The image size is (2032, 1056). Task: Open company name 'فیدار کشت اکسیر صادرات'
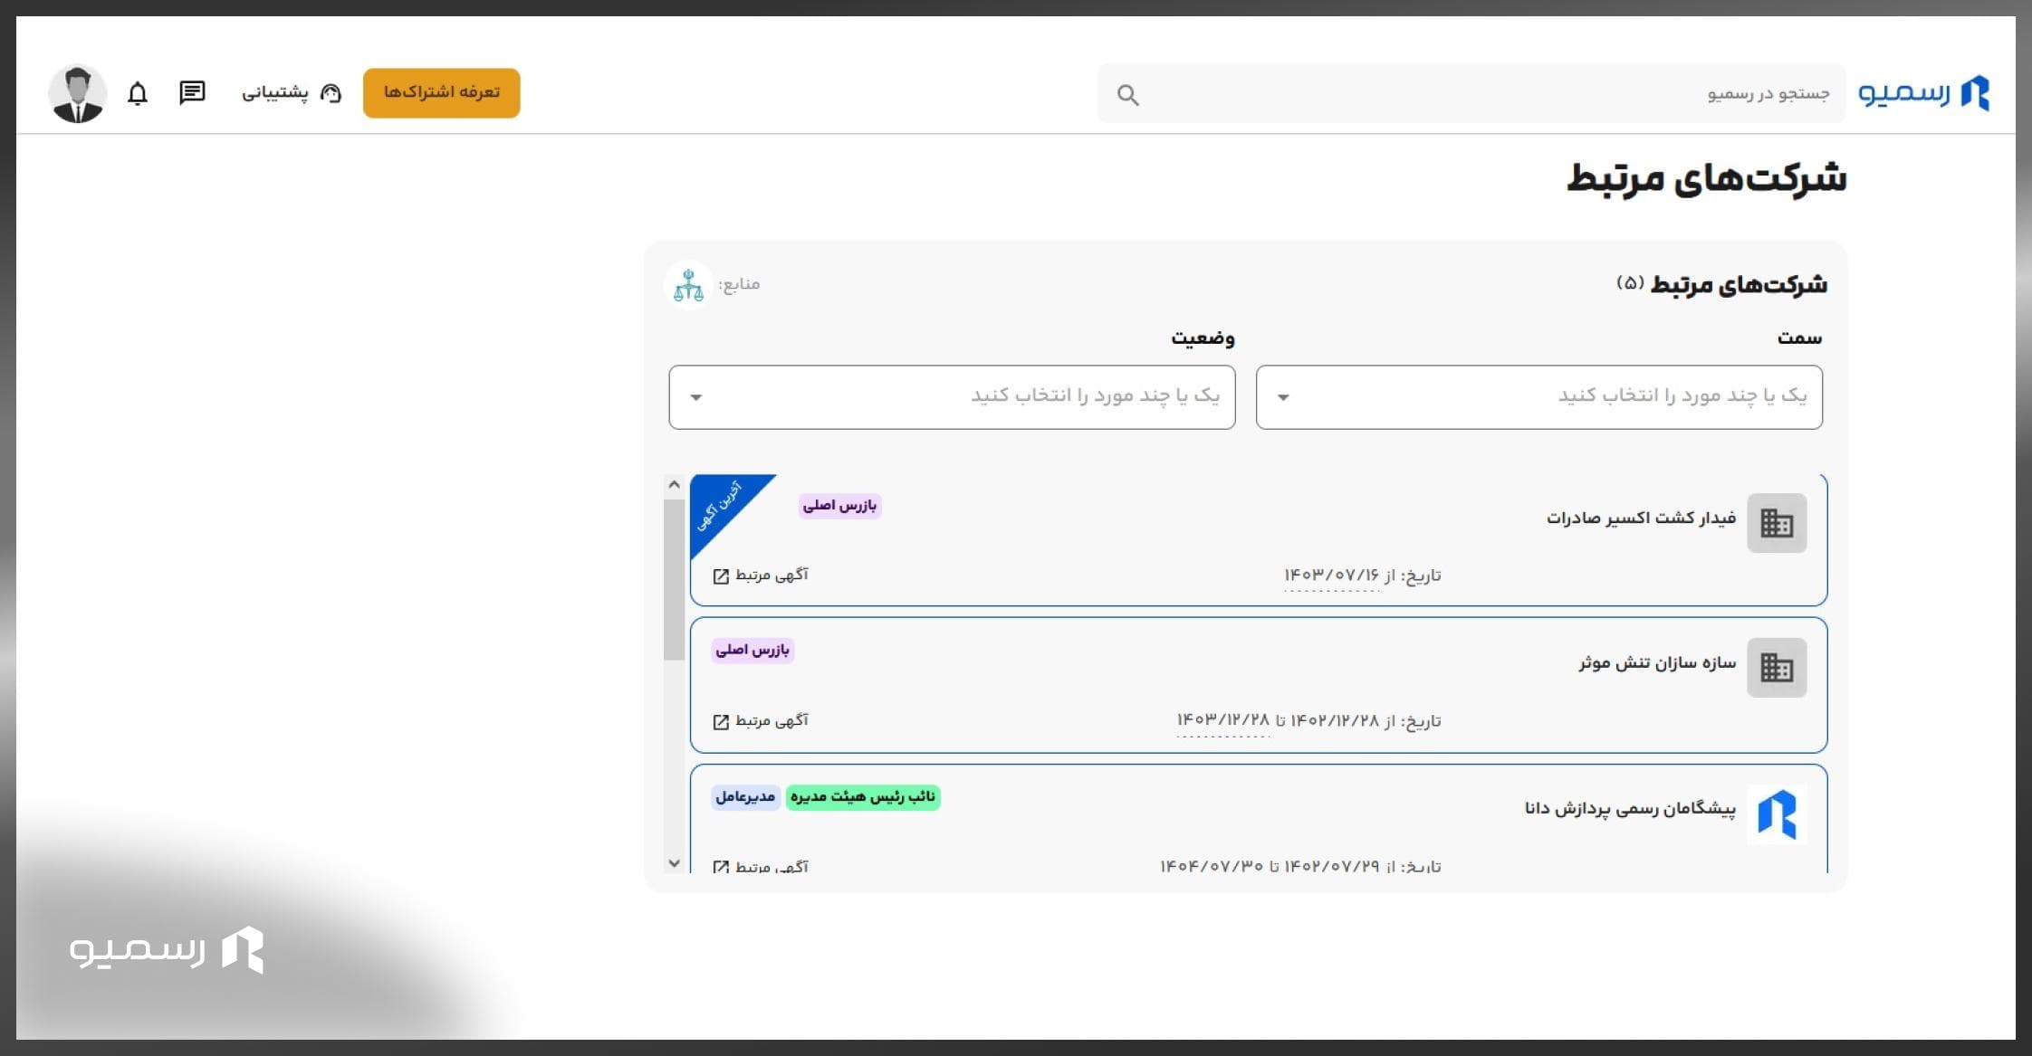(1641, 518)
